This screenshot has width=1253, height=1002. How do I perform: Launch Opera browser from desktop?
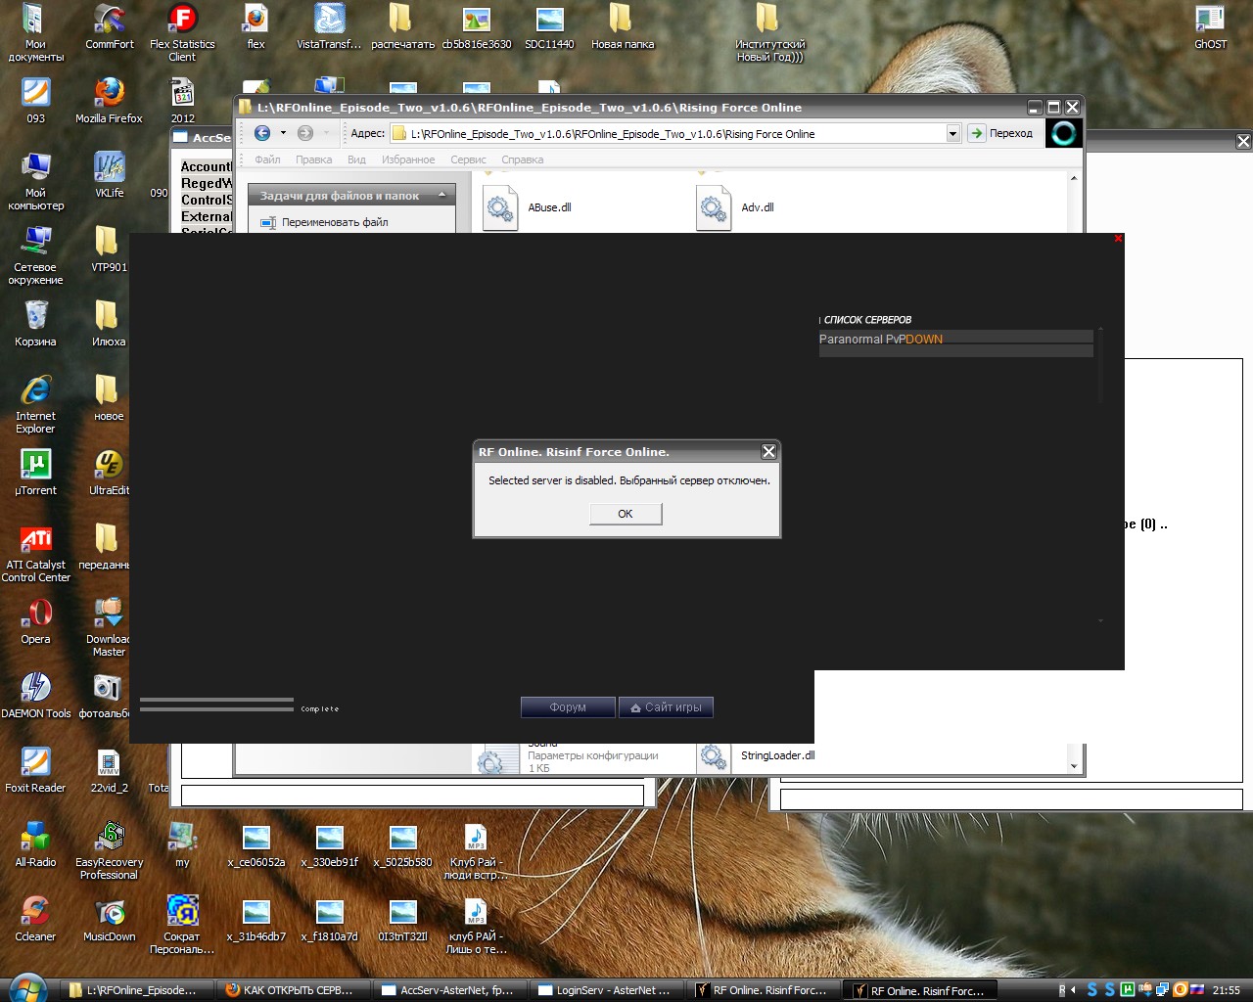click(x=35, y=621)
